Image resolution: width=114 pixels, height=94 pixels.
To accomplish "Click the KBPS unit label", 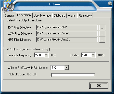I will (x=101, y=55).
